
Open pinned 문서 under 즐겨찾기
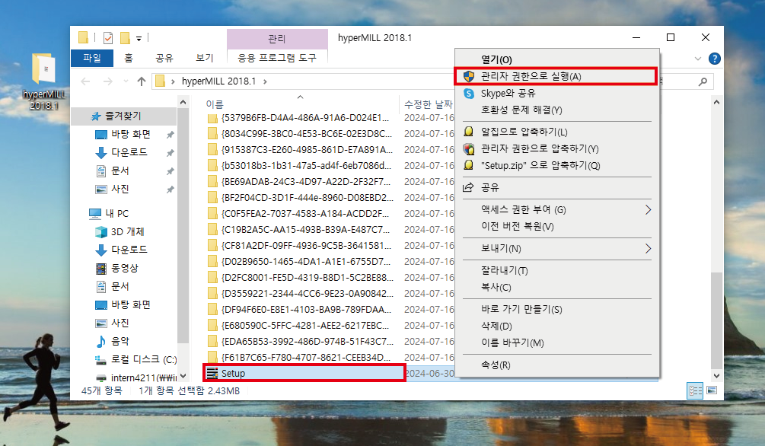coord(120,170)
